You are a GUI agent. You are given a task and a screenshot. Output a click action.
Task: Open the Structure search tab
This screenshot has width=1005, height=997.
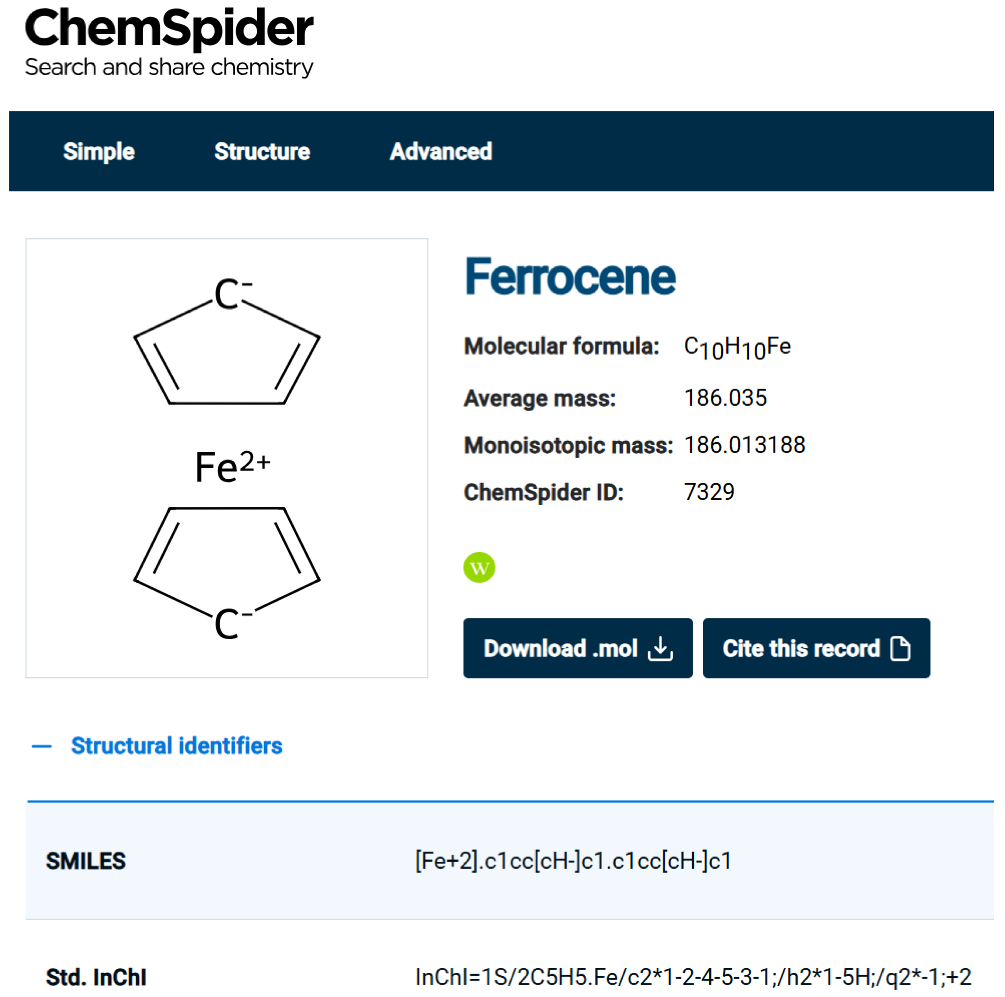pos(262,152)
